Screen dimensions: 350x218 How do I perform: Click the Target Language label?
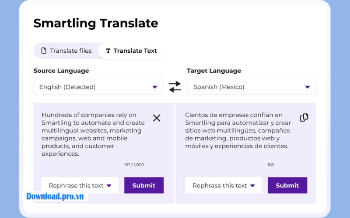(214, 71)
